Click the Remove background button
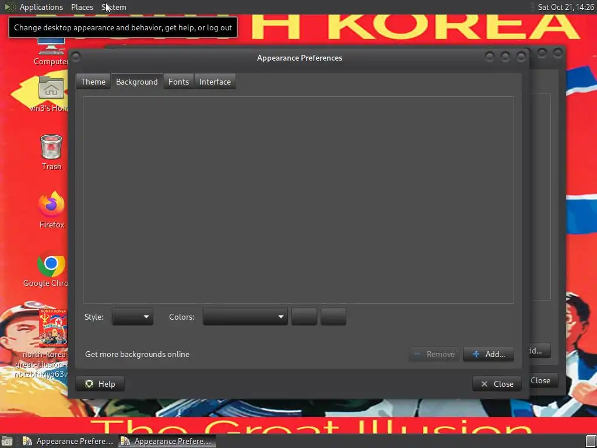 coord(434,354)
